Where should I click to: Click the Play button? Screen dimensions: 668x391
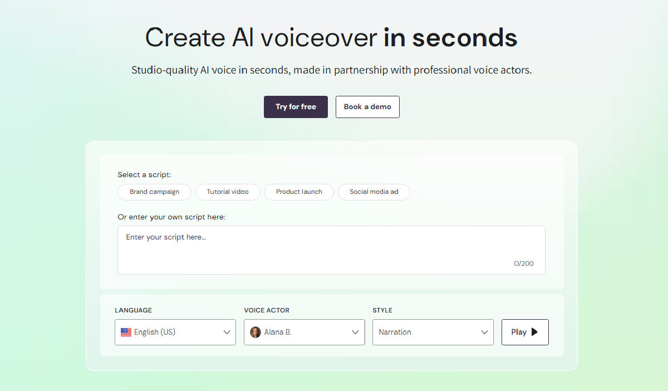[x=525, y=332]
